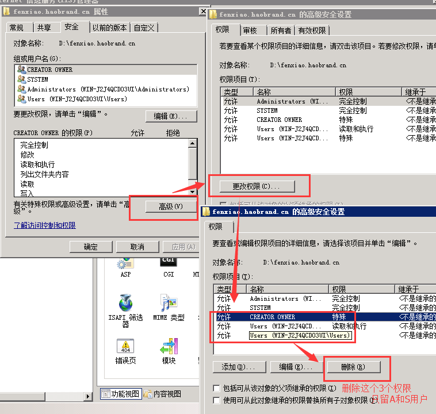Open the ASP feature icon in IIS
Screen dimensions: 436x414
(x=125, y=267)
